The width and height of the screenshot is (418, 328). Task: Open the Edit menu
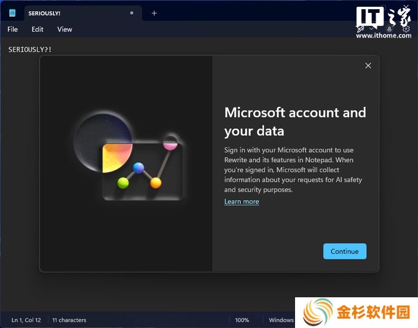[x=37, y=29]
